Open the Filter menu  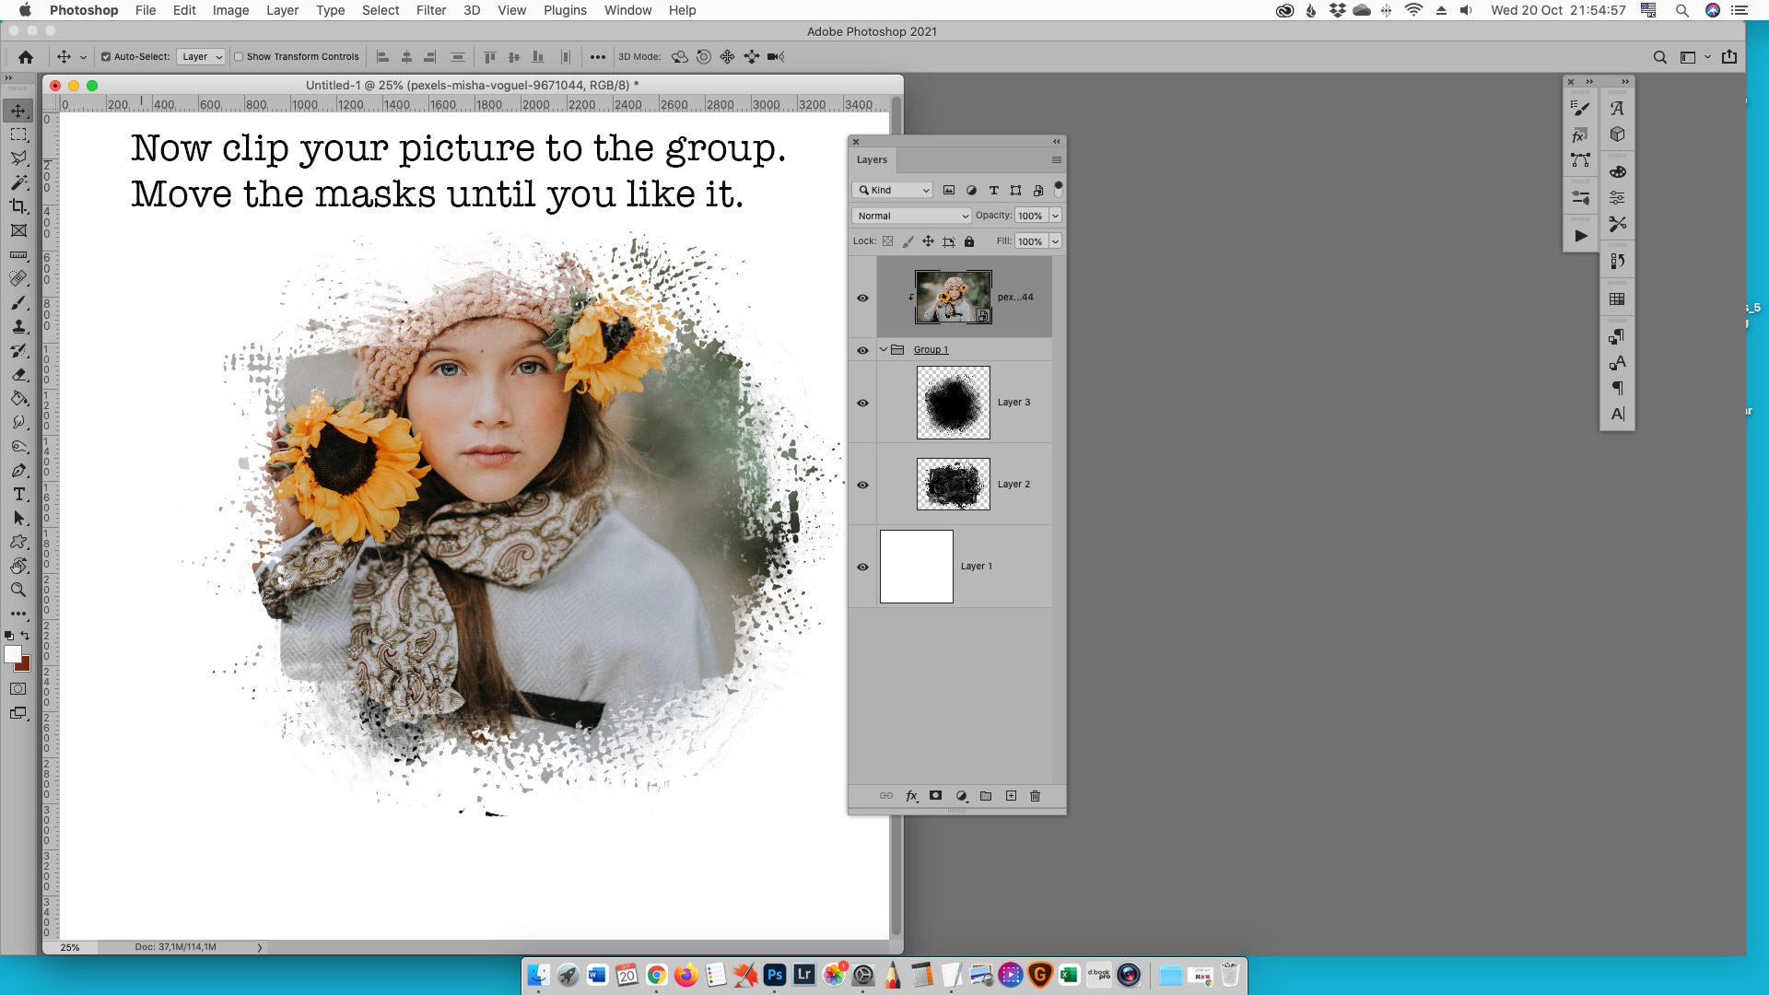point(430,10)
